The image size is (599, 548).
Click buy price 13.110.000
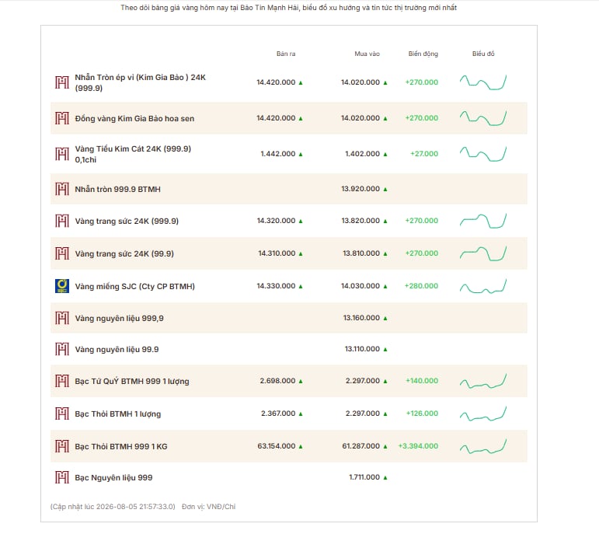coord(362,348)
